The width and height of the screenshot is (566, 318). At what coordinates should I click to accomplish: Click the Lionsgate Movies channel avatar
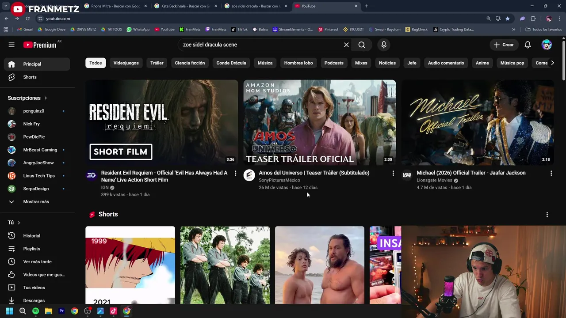point(407,175)
